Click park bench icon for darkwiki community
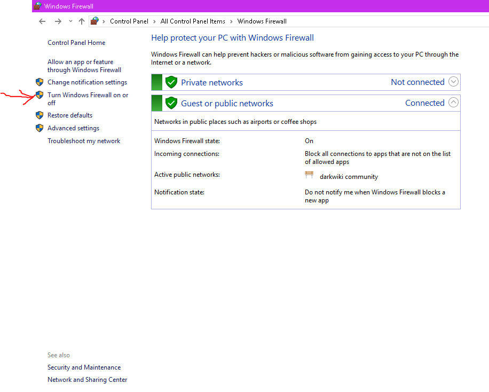 click(x=309, y=175)
